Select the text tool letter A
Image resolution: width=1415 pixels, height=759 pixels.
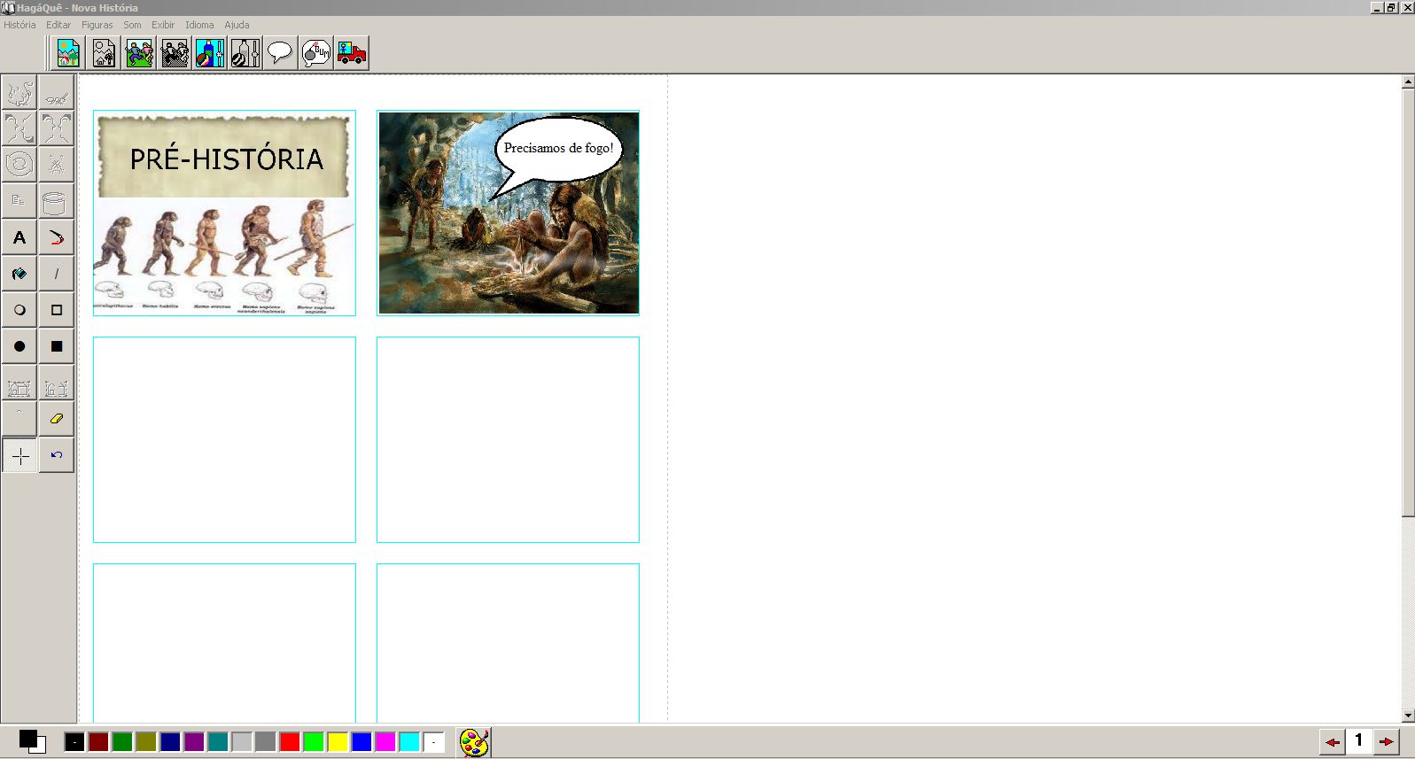(x=19, y=237)
